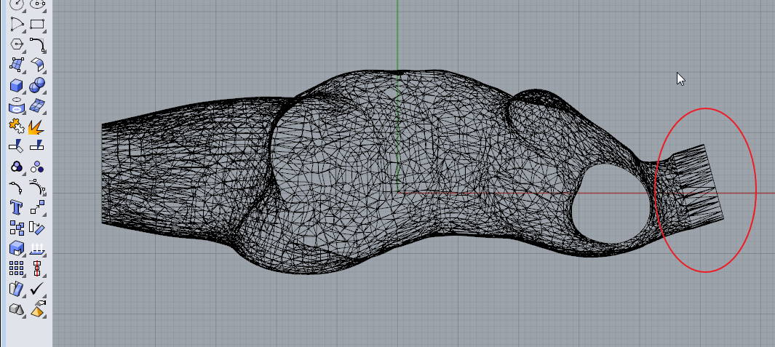Select the Mesh from Surface tool
775x347 pixels.
coord(38,105)
